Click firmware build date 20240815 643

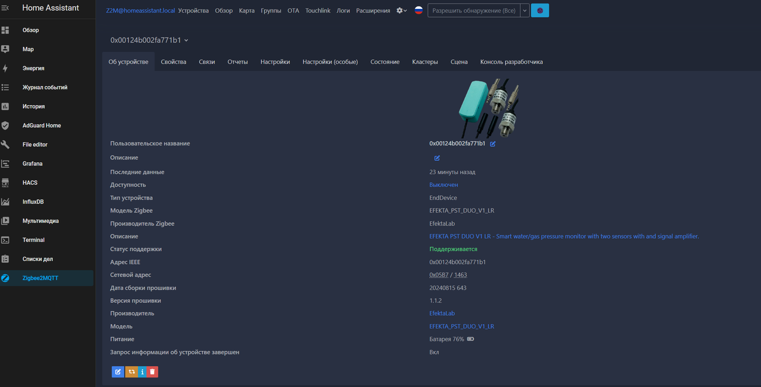(448, 288)
